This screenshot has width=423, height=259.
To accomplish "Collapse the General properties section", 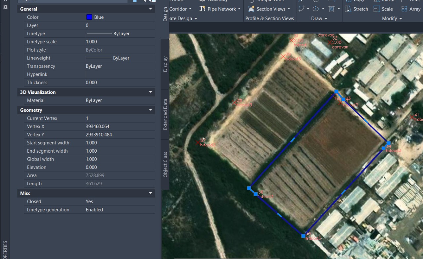I will click(151, 9).
